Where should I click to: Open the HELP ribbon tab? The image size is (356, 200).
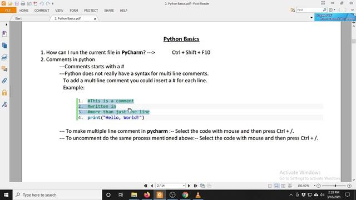tap(123, 11)
